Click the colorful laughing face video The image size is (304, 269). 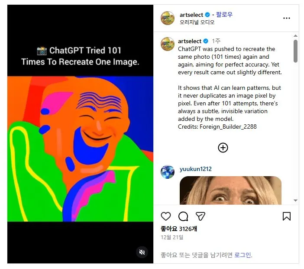(80, 149)
